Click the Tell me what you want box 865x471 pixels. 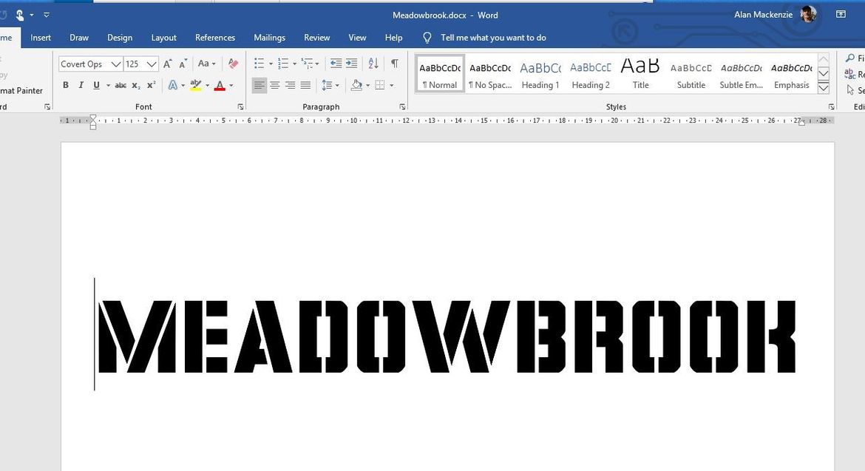493,38
